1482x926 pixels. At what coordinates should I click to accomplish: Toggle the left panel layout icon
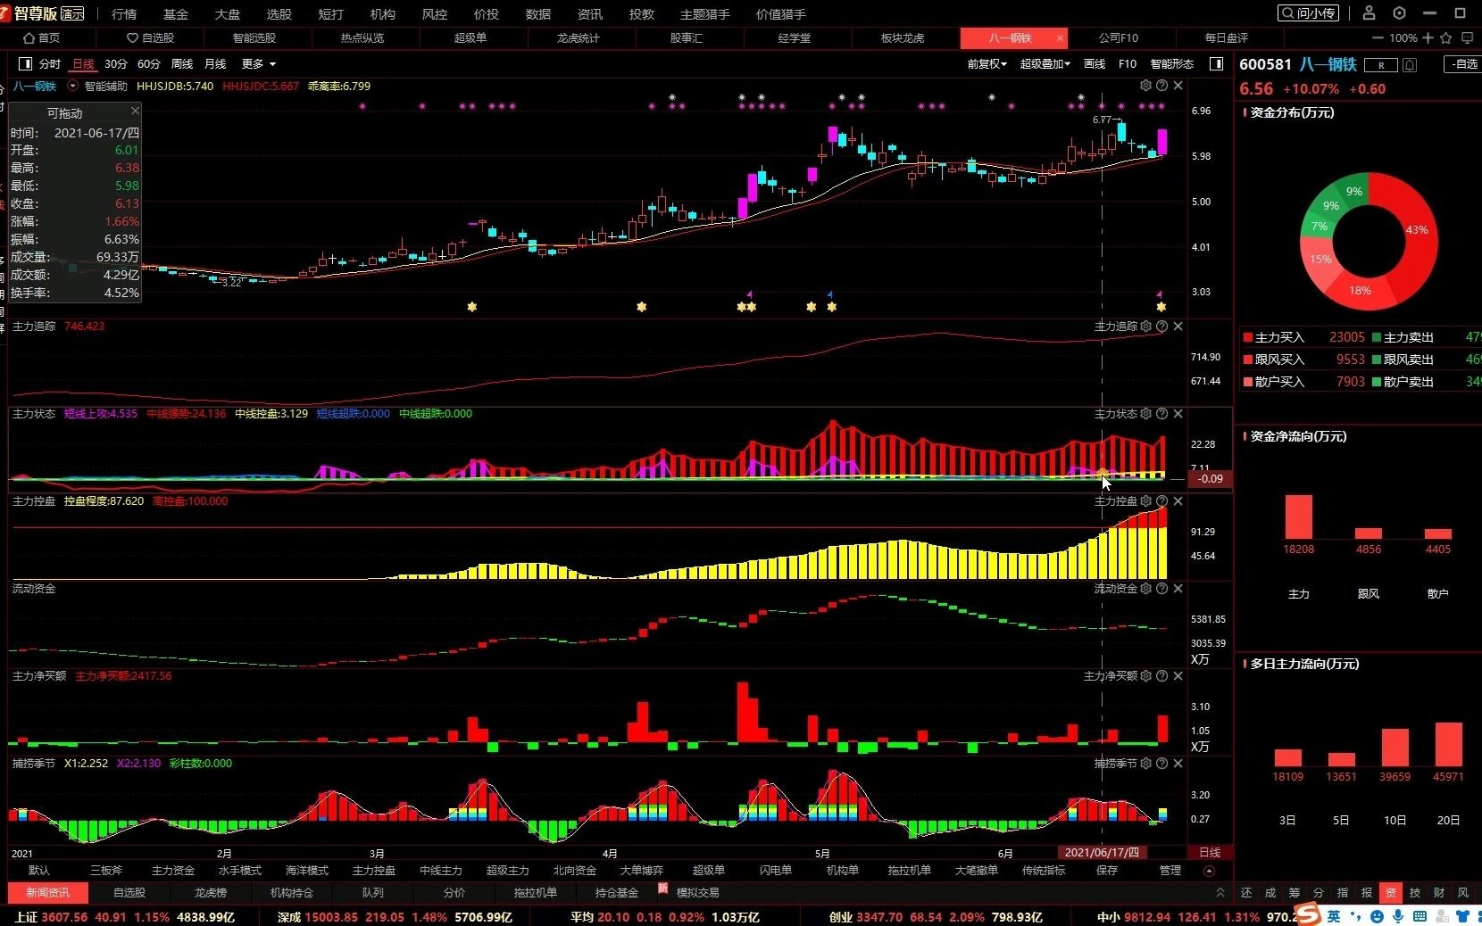(x=25, y=63)
